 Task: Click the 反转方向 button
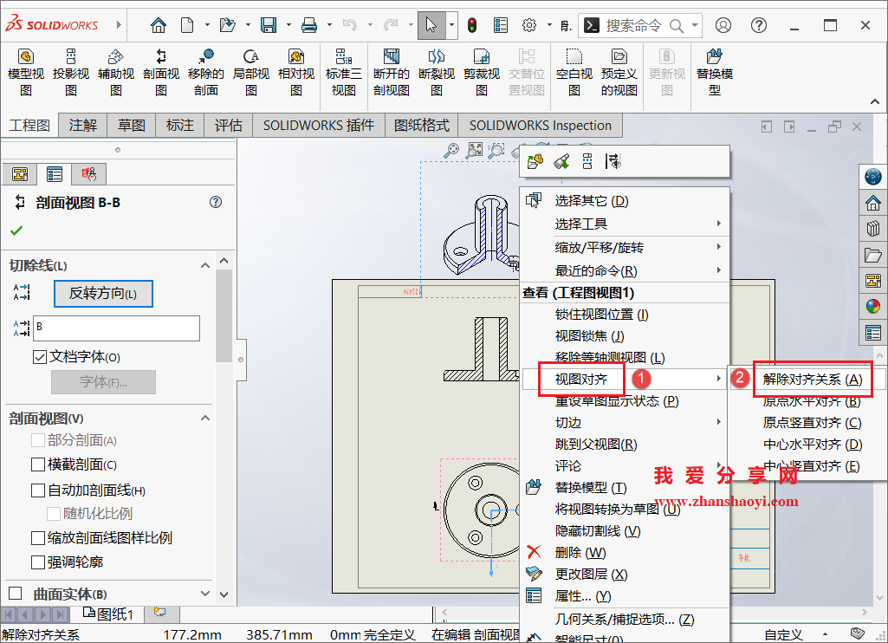(103, 294)
